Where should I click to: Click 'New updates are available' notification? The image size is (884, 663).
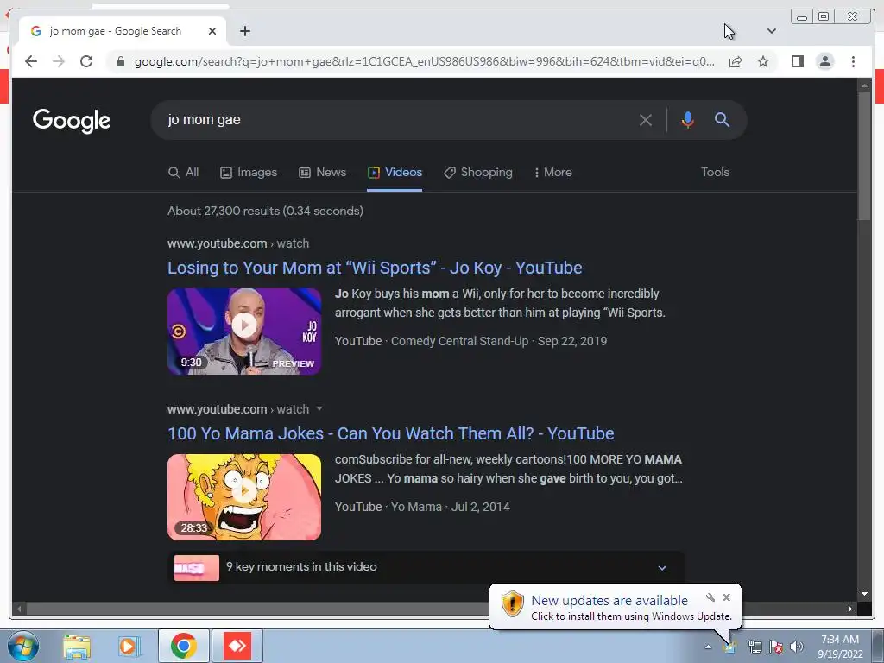tap(609, 601)
